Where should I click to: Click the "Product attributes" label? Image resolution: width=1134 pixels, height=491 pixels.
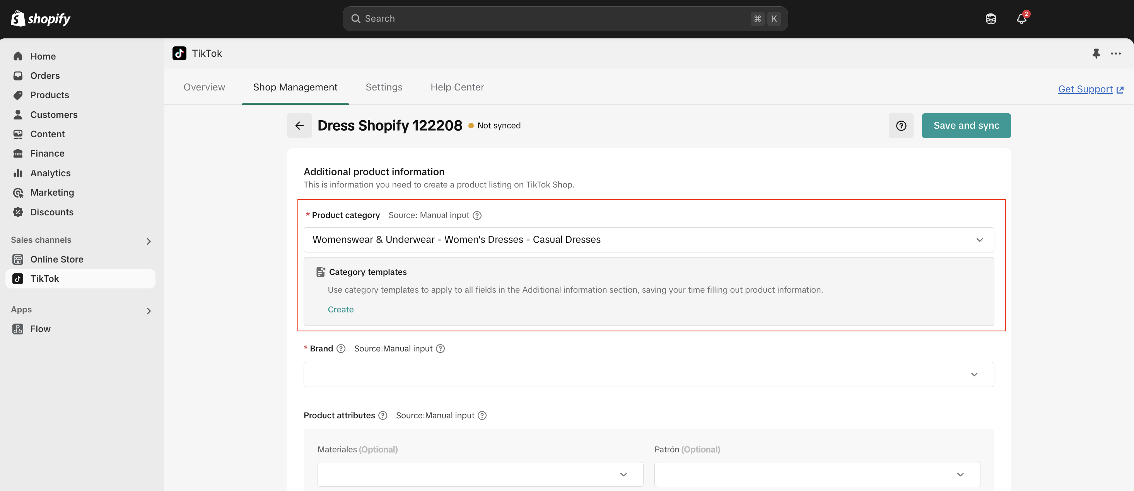click(x=339, y=415)
